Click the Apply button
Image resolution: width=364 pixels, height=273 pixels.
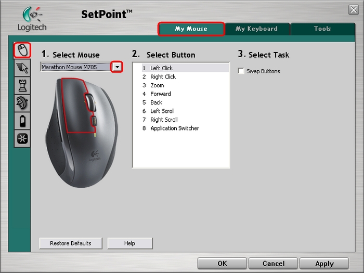324,264
